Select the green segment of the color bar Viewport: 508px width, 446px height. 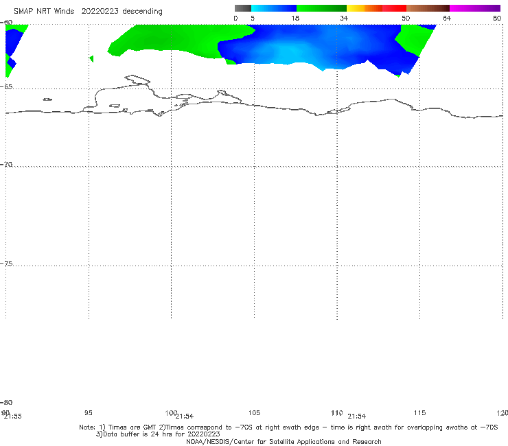point(321,8)
